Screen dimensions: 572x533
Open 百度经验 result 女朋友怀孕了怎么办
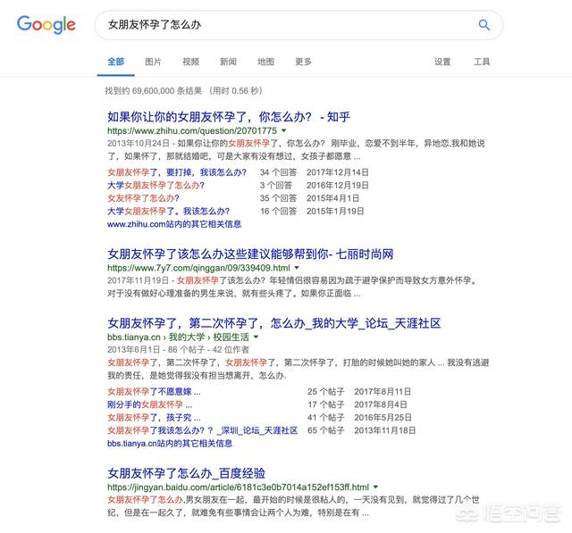[x=187, y=473]
